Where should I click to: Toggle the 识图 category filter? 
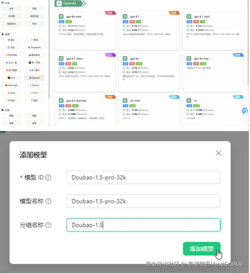[34, 9]
